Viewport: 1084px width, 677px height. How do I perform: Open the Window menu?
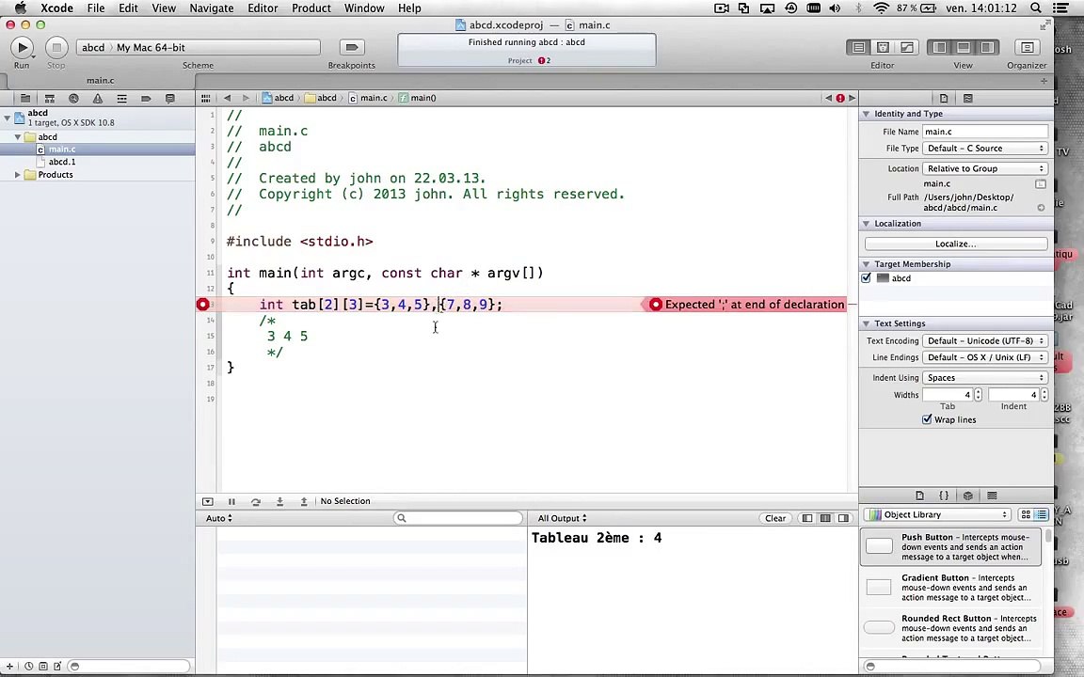click(x=364, y=8)
